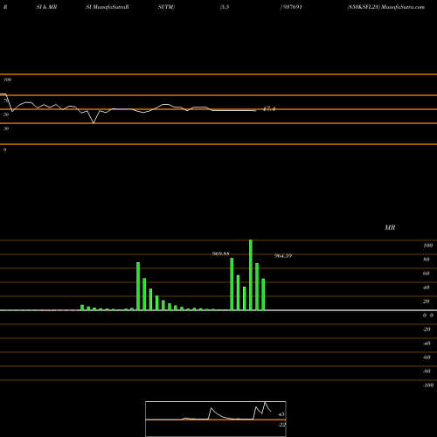The height and width of the screenshot is (437, 437).
Task: Click the '80' label on MR axis
Action: [427, 260]
